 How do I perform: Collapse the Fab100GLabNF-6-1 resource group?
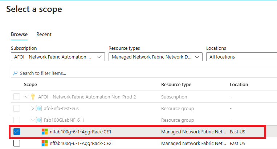[x=33, y=120]
